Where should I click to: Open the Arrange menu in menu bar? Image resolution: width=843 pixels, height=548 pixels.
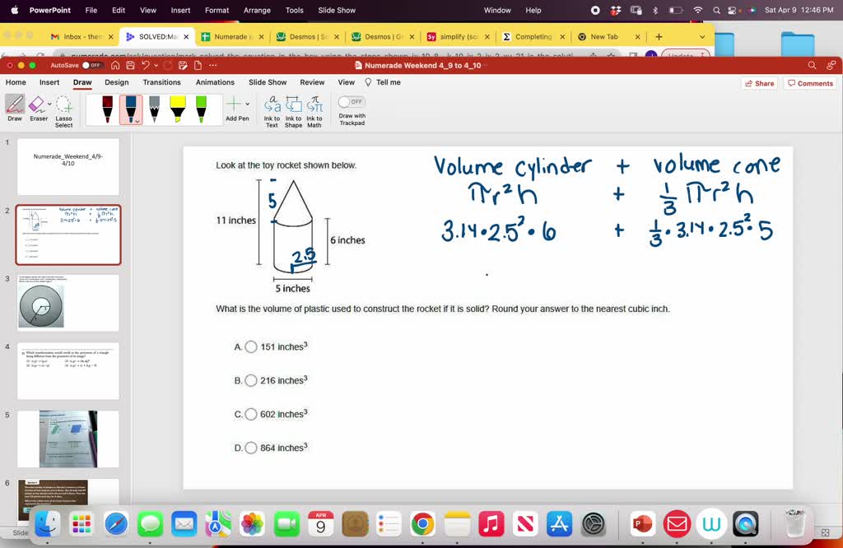[257, 10]
